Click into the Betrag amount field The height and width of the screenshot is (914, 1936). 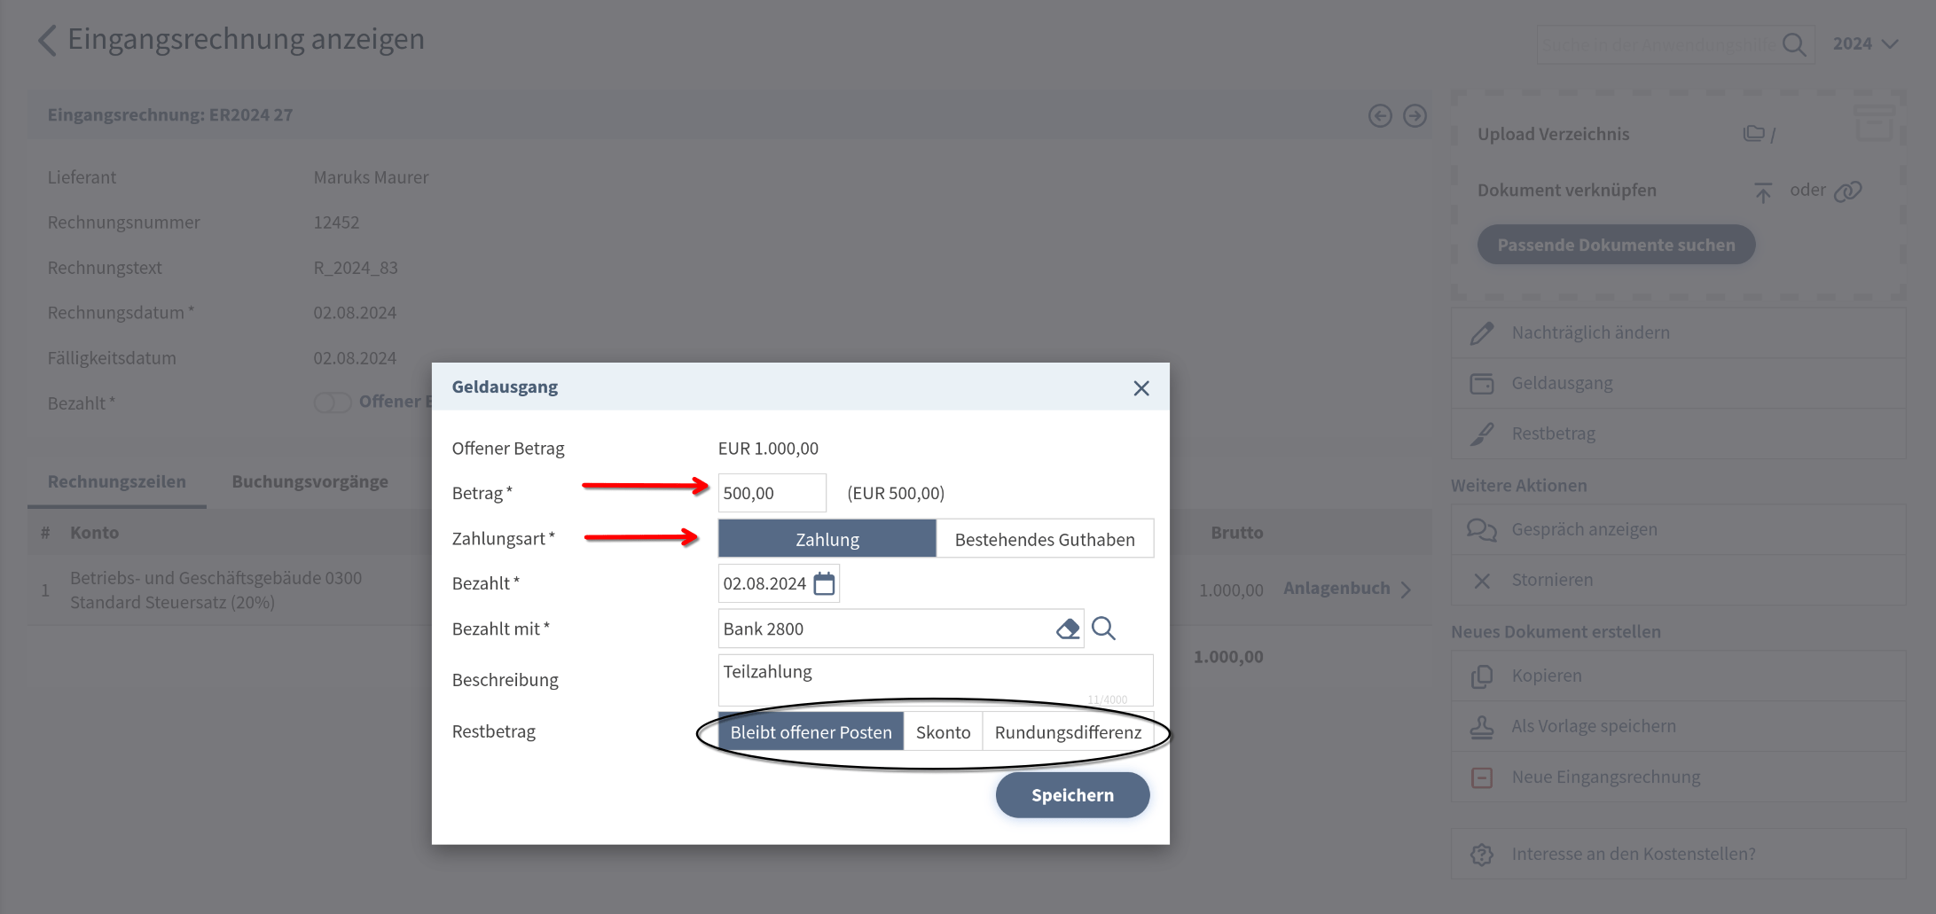click(x=772, y=493)
